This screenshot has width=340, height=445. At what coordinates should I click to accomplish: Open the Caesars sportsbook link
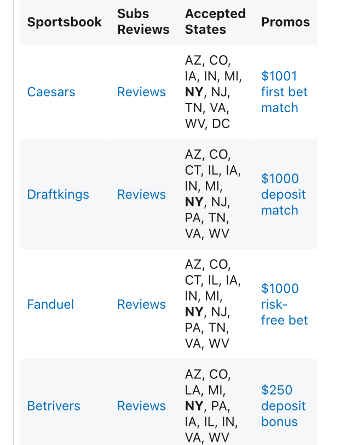[51, 92]
